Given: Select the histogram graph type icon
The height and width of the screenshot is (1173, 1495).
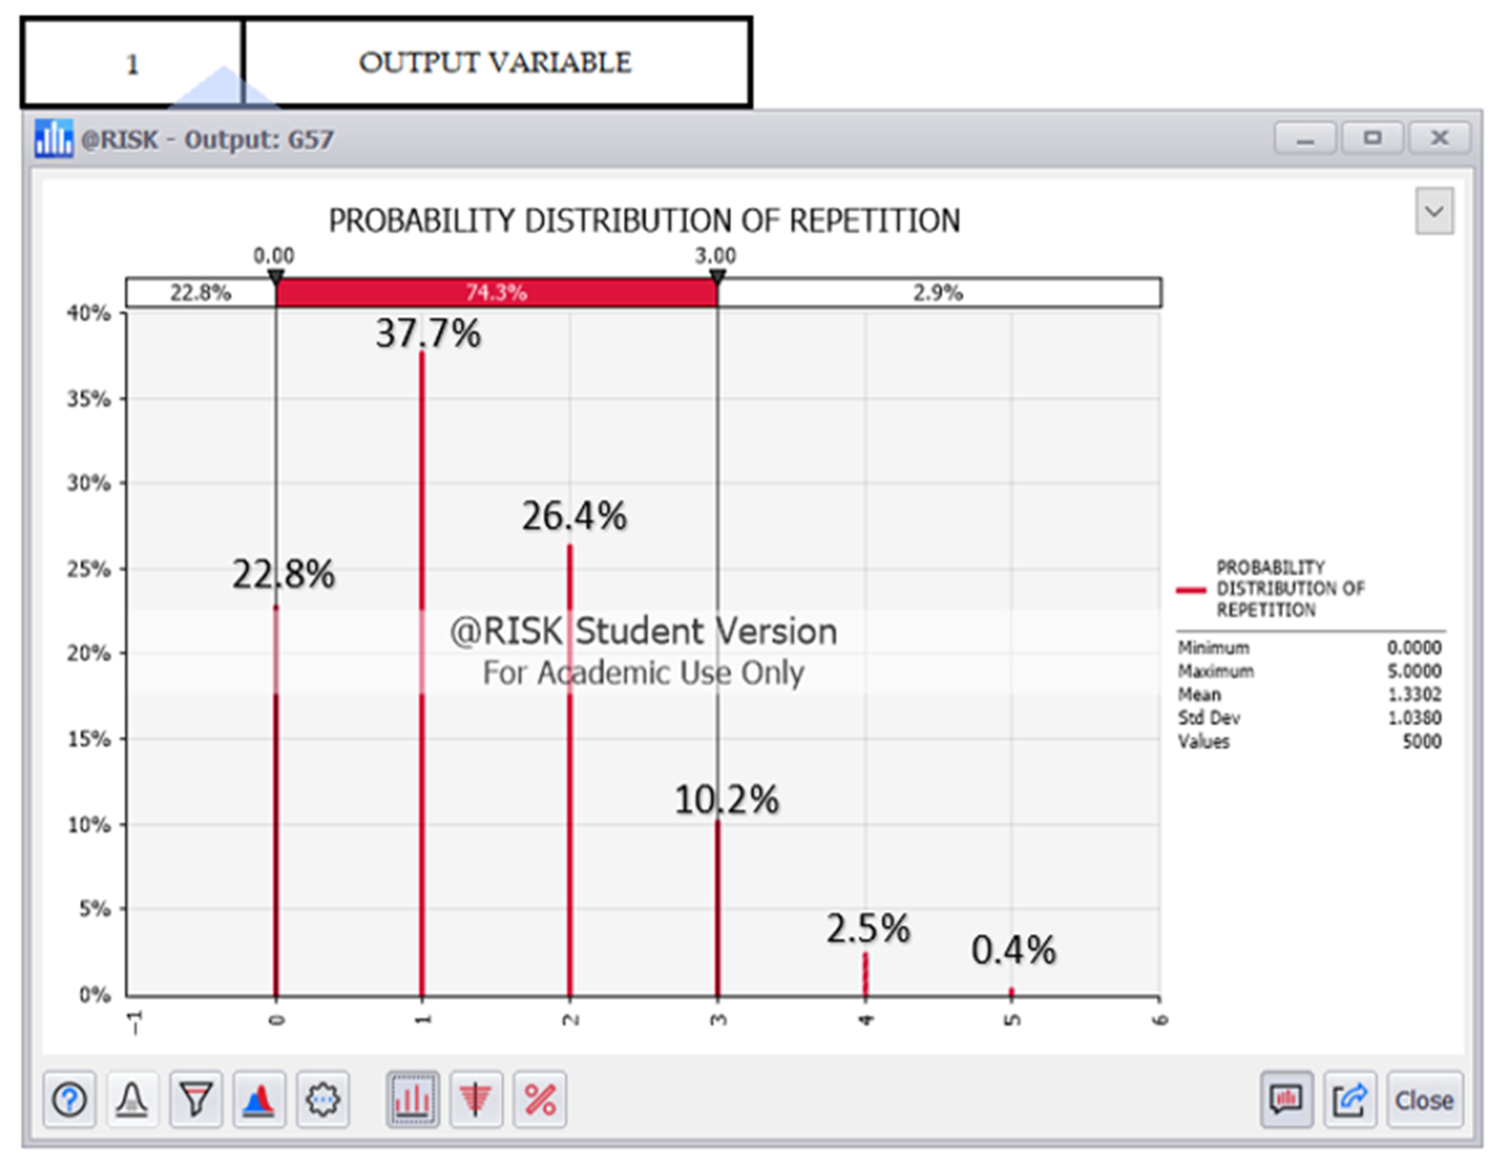Looking at the screenshot, I should [x=412, y=1100].
